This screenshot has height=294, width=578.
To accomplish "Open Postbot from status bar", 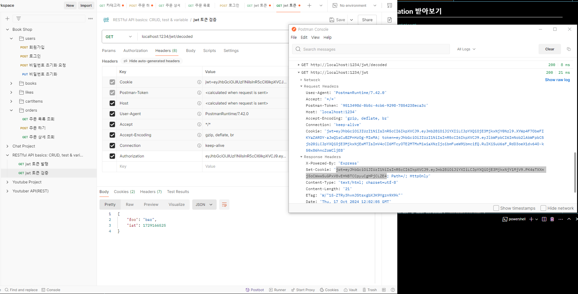I will tap(255, 290).
